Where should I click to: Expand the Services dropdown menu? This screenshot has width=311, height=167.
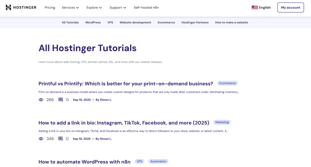pos(70,8)
